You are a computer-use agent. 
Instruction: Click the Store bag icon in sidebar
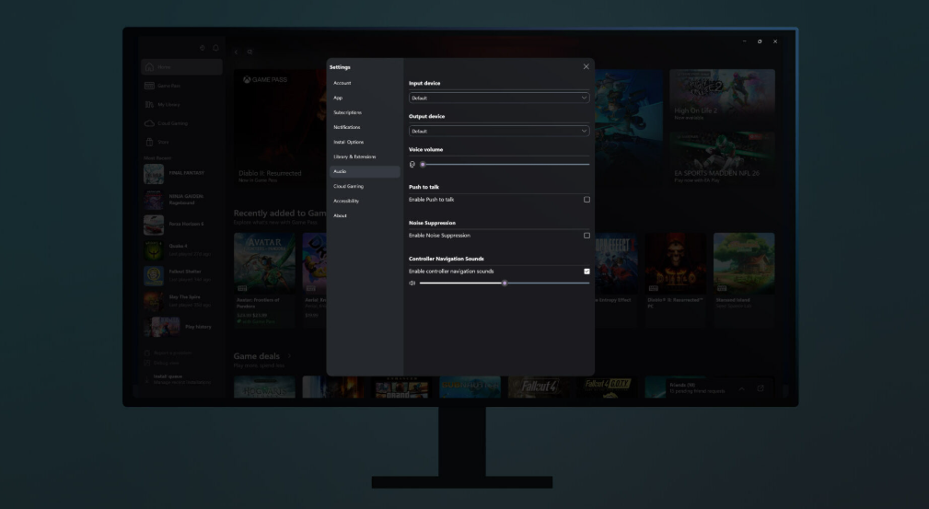(149, 141)
